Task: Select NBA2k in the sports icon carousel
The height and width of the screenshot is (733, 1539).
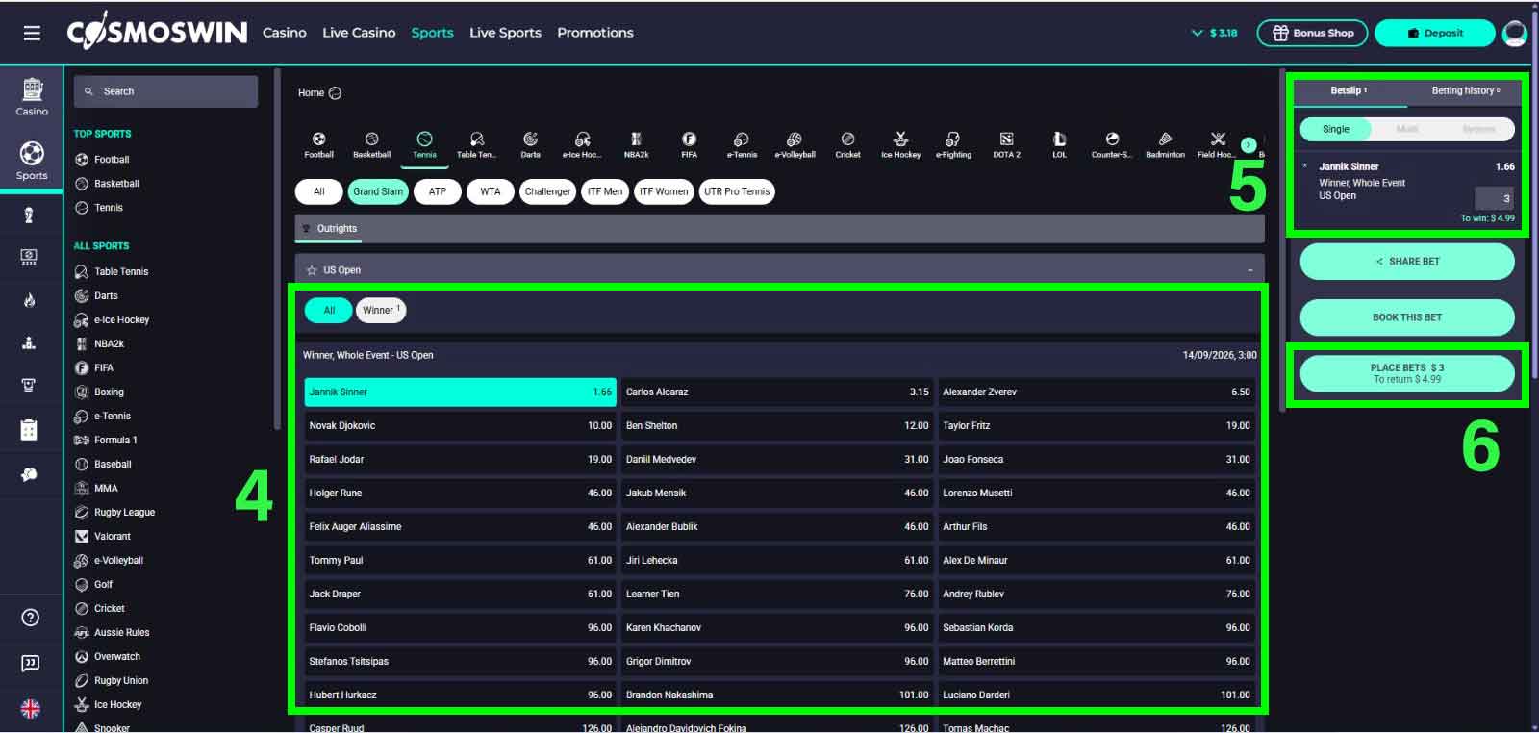Action: [637, 145]
